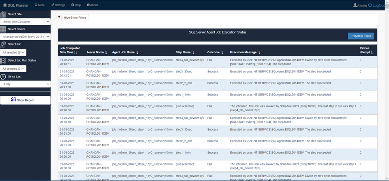Click the Admin user icon

[x=355, y=5]
